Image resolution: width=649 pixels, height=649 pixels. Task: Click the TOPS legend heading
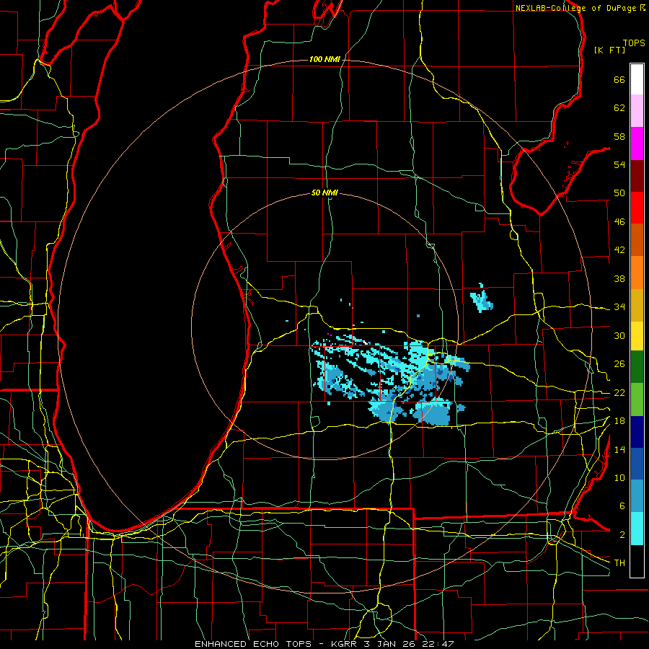click(634, 43)
